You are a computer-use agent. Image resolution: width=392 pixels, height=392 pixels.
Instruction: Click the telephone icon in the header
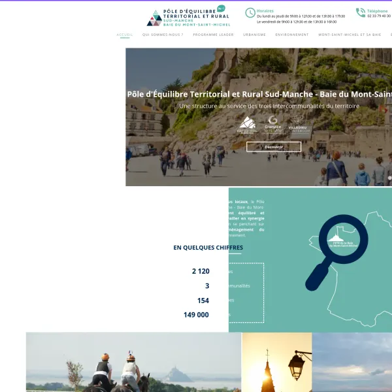(x=361, y=12)
